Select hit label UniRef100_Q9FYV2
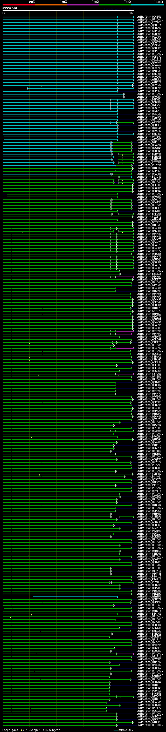Image resolution: width=166 pixels, height=732 pixels. (x=149, y=57)
